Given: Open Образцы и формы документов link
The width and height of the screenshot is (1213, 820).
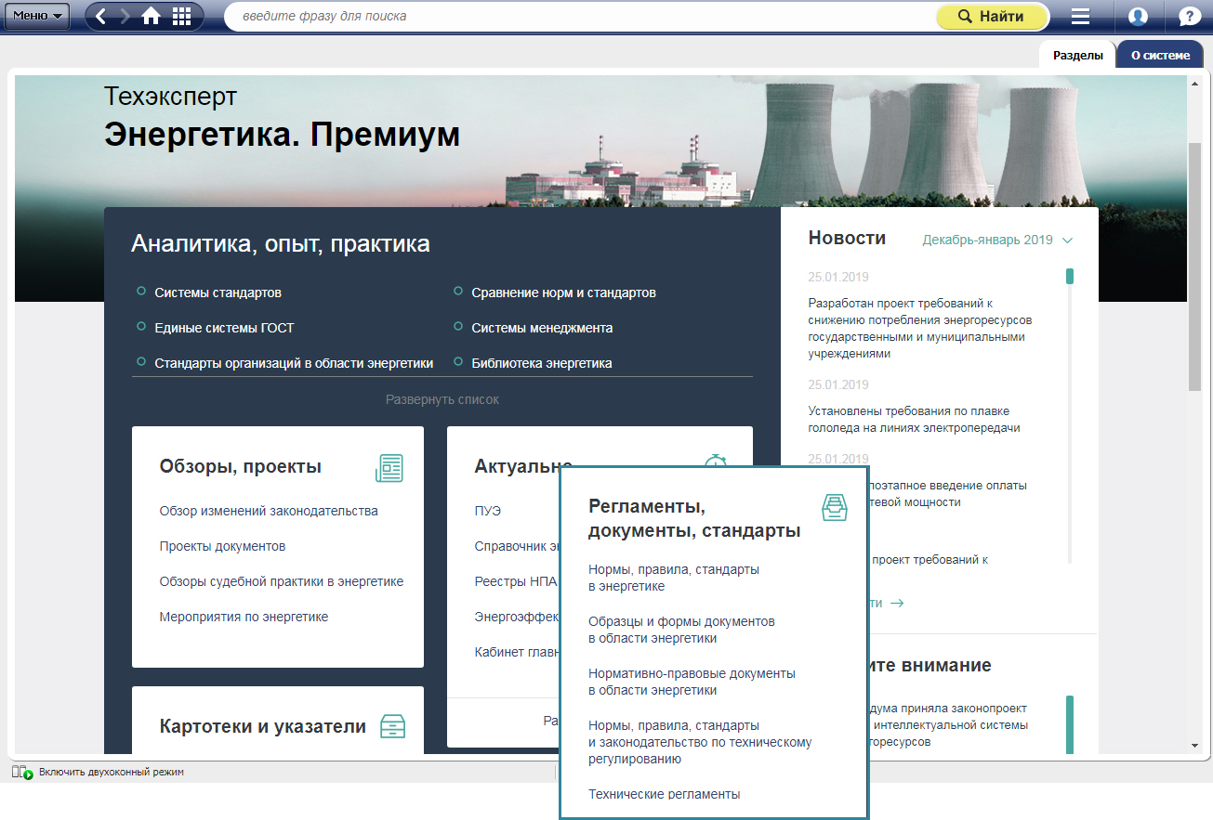Looking at the screenshot, I should pyautogui.click(x=681, y=630).
